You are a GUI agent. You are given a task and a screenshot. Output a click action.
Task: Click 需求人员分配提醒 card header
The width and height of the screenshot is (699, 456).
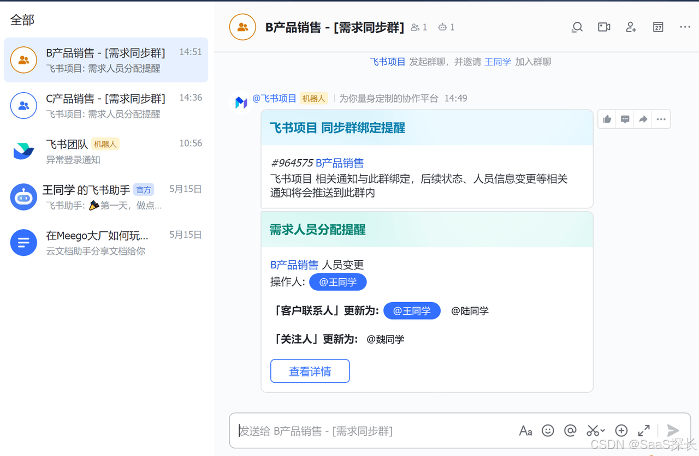coord(427,230)
